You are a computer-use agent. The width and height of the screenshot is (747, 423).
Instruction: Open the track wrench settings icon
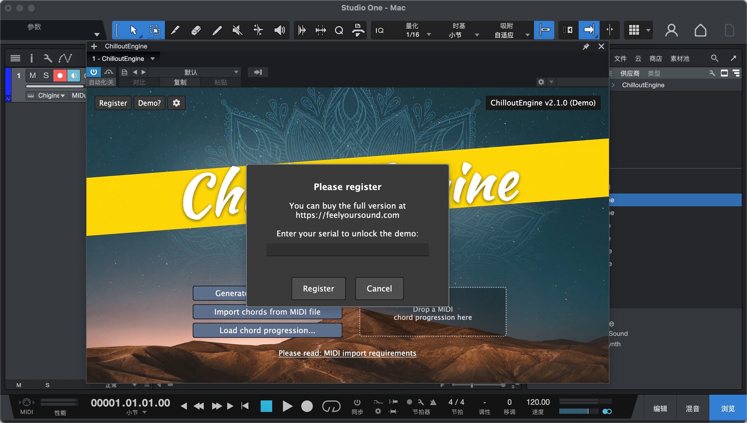47,58
